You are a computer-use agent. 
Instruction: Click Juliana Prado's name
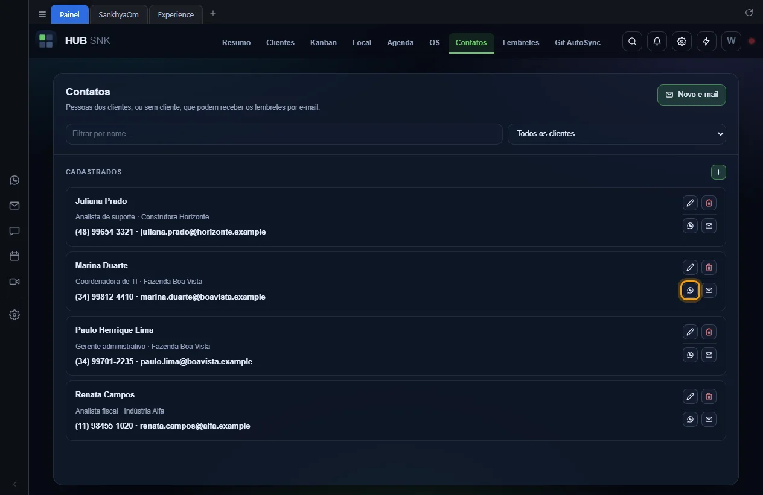pyautogui.click(x=101, y=201)
